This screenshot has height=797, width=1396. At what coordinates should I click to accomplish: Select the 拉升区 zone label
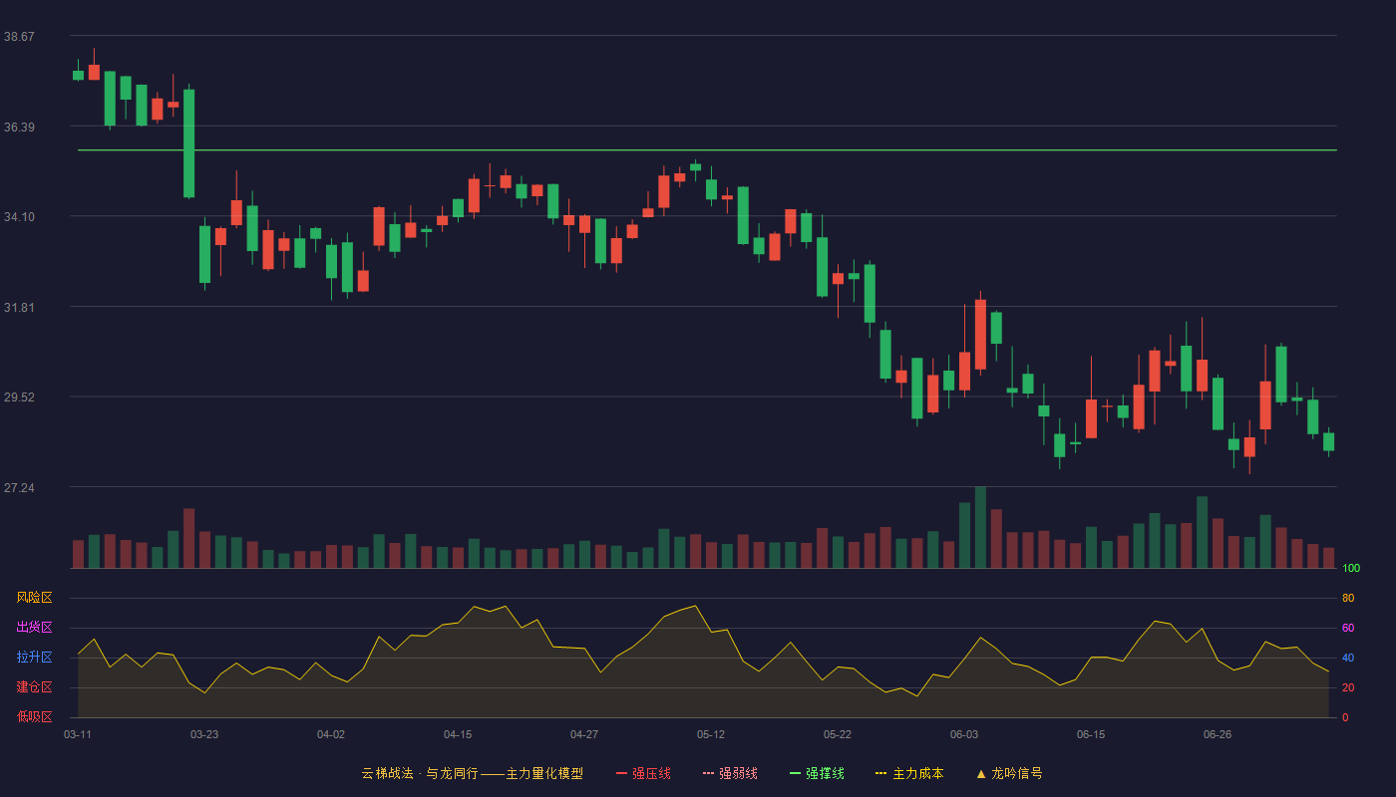point(34,658)
